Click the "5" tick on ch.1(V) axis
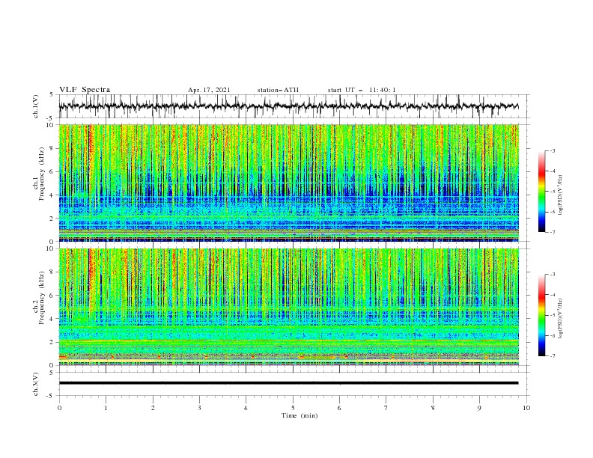The height and width of the screenshot is (458, 593). click(52, 95)
